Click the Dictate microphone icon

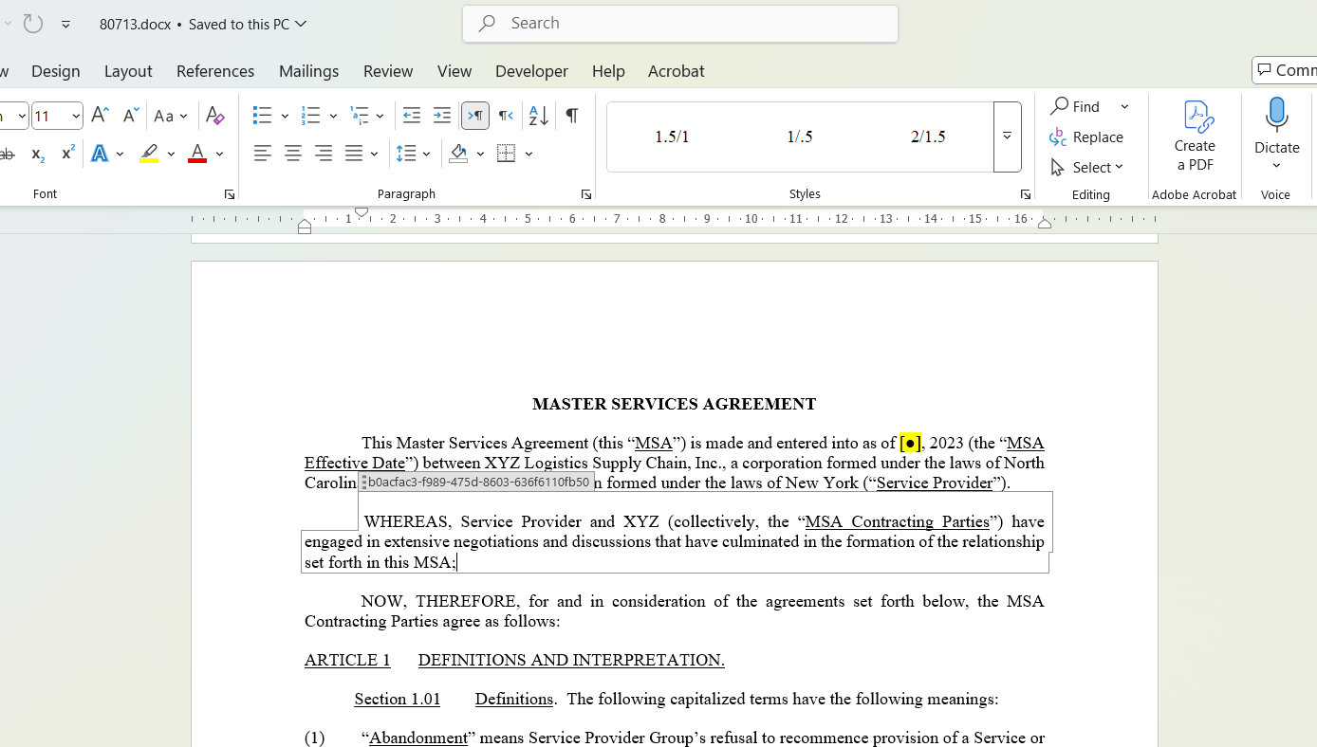click(x=1276, y=116)
